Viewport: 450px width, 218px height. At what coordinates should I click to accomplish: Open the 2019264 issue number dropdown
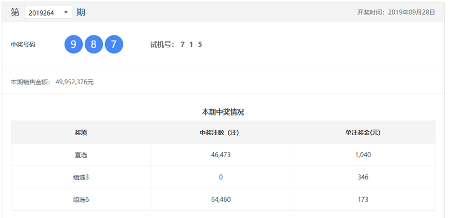48,12
